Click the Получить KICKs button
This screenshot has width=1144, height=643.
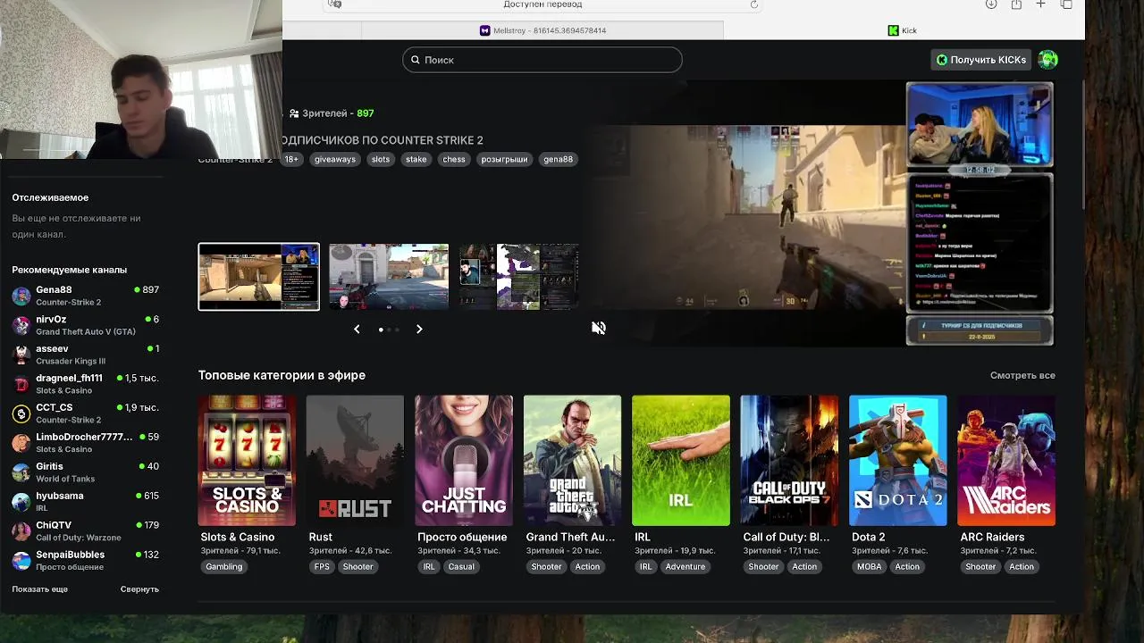click(x=980, y=60)
